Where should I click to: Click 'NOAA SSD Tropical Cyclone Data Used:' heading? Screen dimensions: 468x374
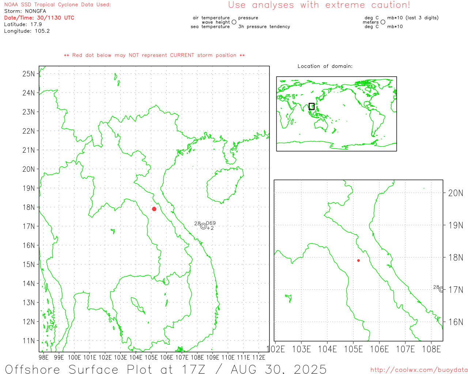coord(57,5)
